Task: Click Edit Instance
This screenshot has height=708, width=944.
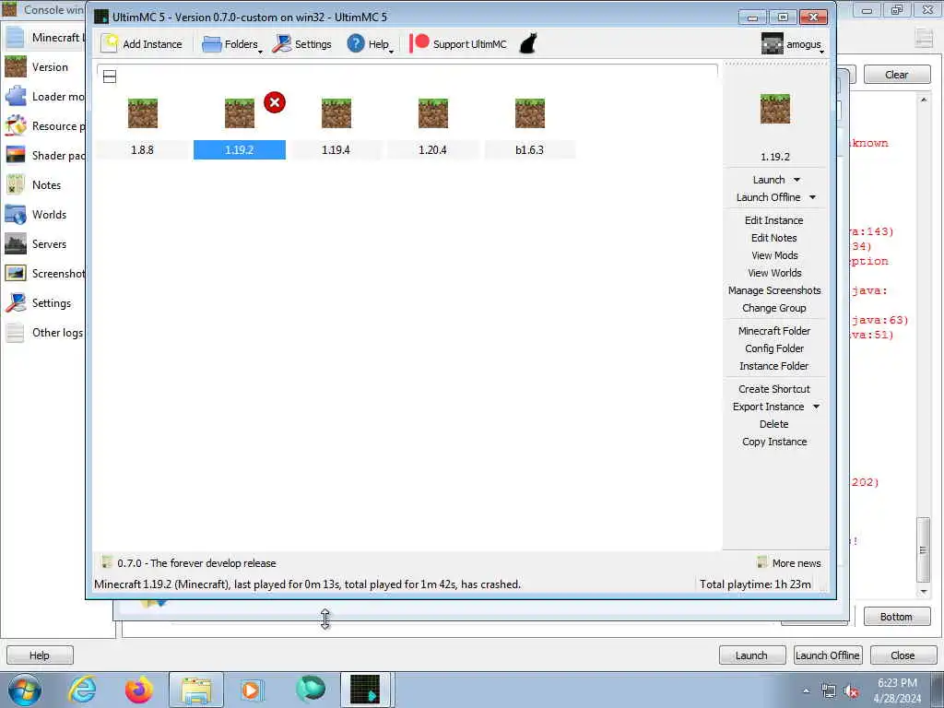Action: click(774, 220)
